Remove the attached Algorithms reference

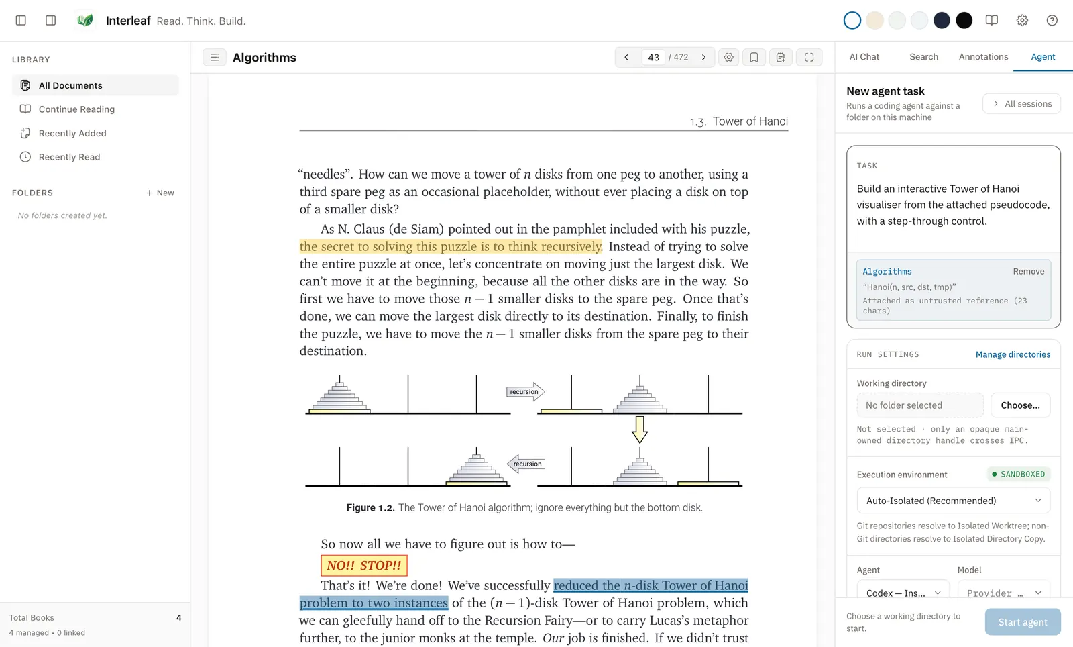click(x=1029, y=272)
